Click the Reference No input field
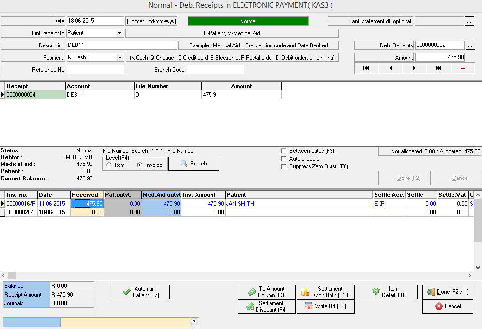This screenshot has height=329, width=482. click(x=95, y=70)
